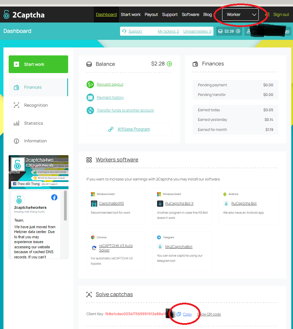Click the Solve captchas bracket icon

pos(89,295)
